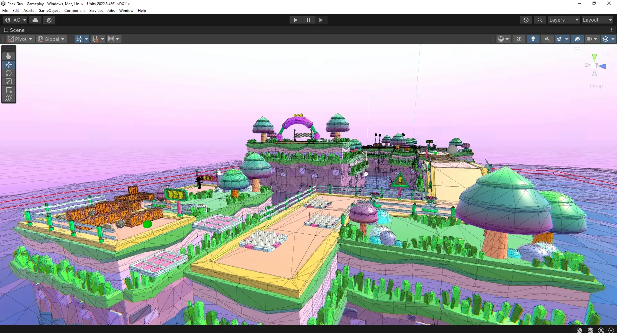This screenshot has width=617, height=333.
Task: Click the bug debug mode status icon
Action: (580, 330)
